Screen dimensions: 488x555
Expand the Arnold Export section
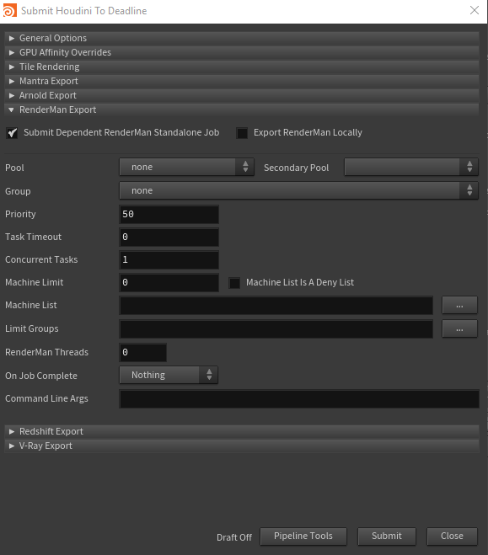242,95
